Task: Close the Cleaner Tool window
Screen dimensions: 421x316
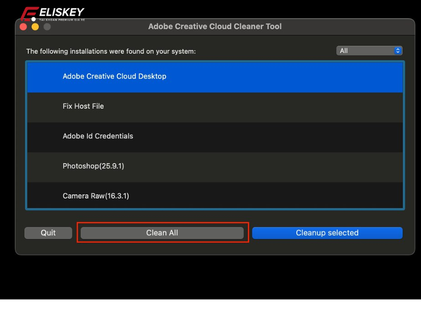Action: tap(23, 26)
